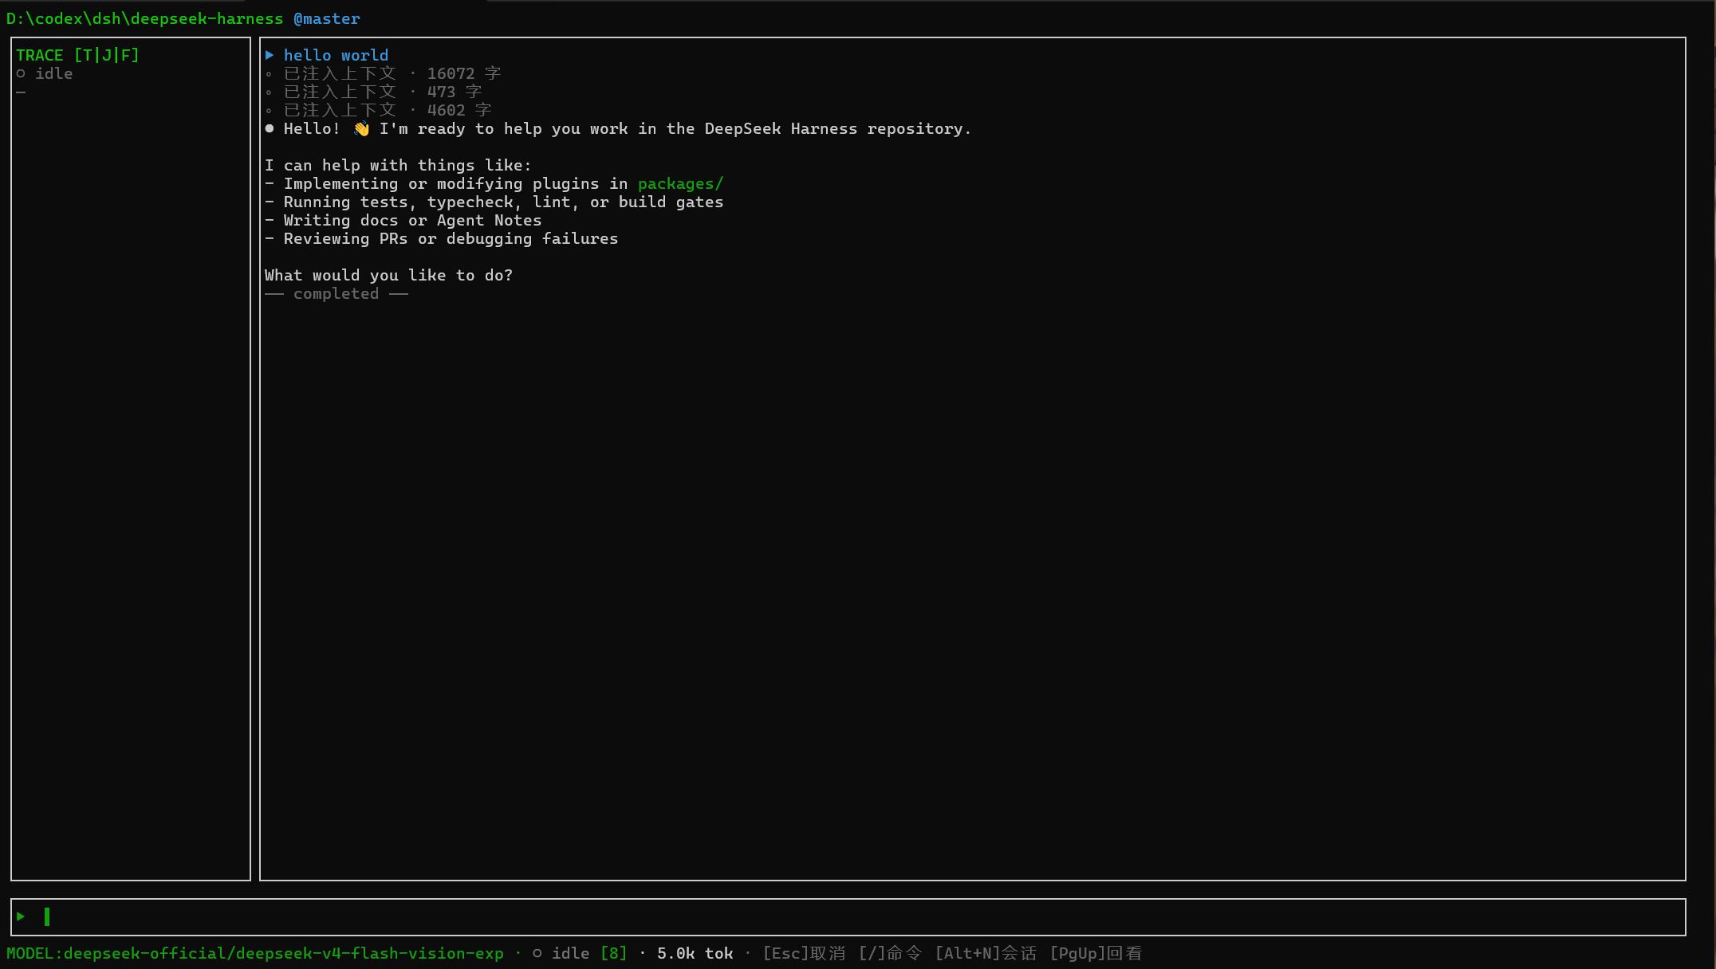Click the '[Esc]取消' cancel hint
1716x969 pixels.
(x=804, y=953)
